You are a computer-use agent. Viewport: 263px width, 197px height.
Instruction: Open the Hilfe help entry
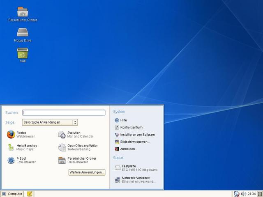point(123,120)
